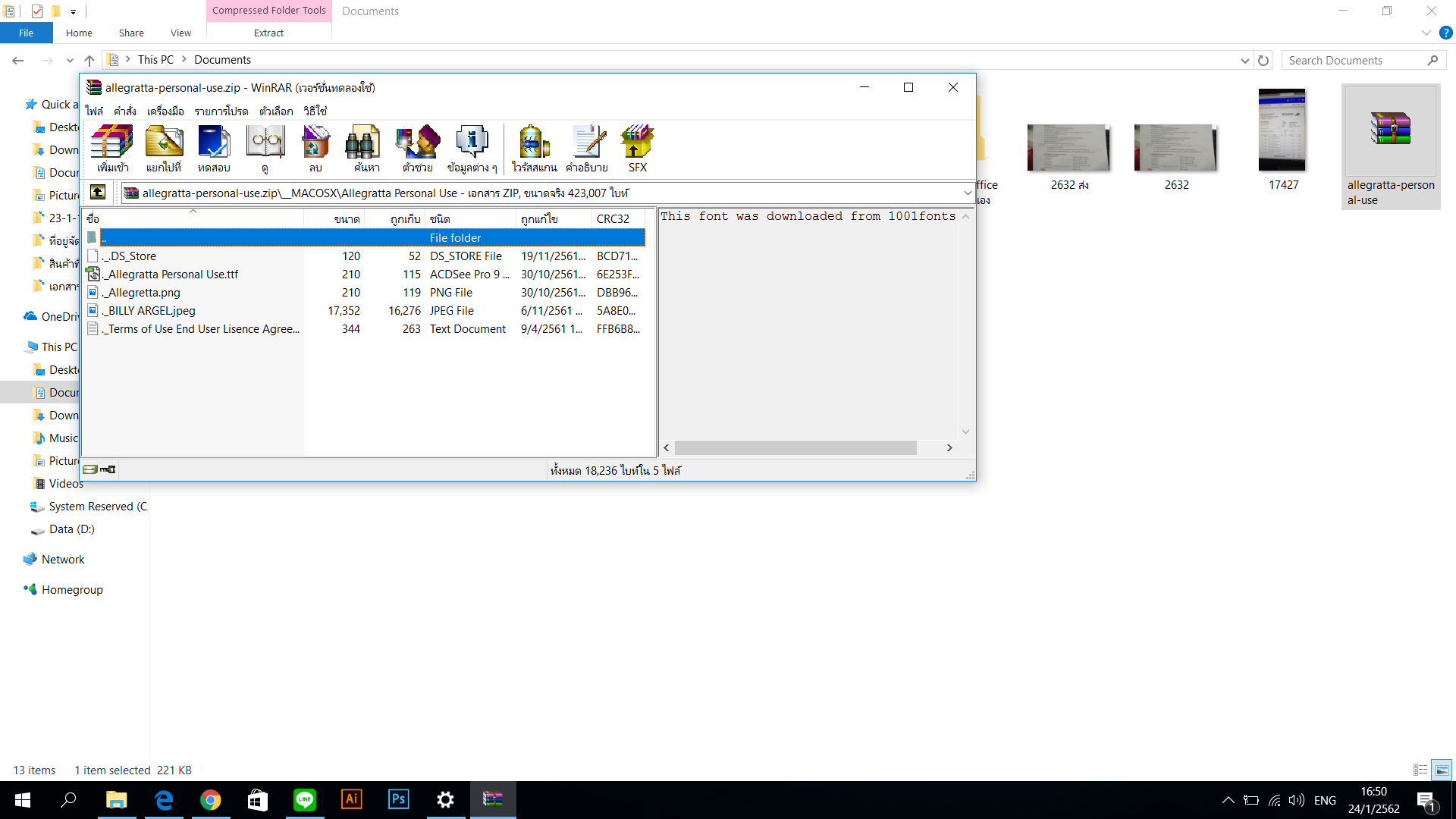The width and height of the screenshot is (1456, 819).
Task: Click the horizontal scrollbar in comment pane
Action: (795, 447)
